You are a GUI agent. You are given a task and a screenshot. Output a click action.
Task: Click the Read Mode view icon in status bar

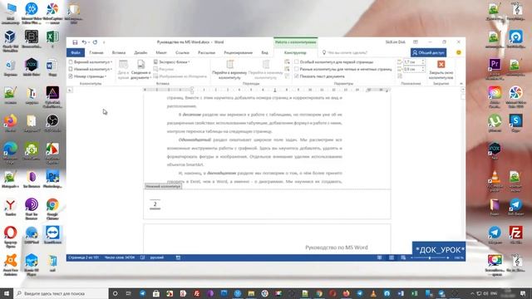pos(379,257)
